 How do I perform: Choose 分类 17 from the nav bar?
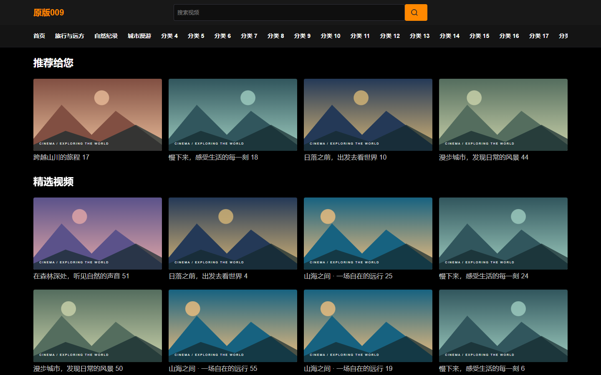pyautogui.click(x=539, y=36)
